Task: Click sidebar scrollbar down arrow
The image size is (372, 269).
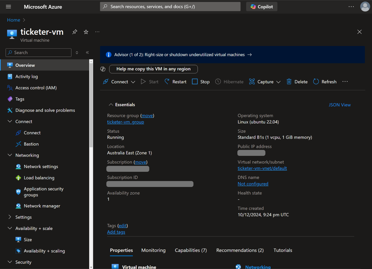Action: [x=91, y=267]
